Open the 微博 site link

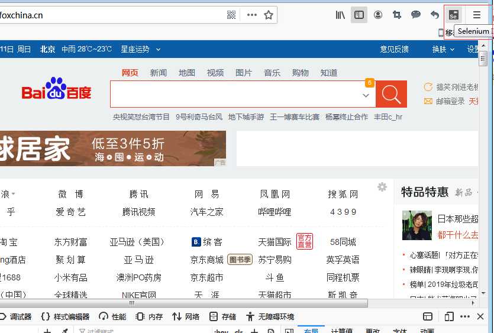(x=70, y=194)
